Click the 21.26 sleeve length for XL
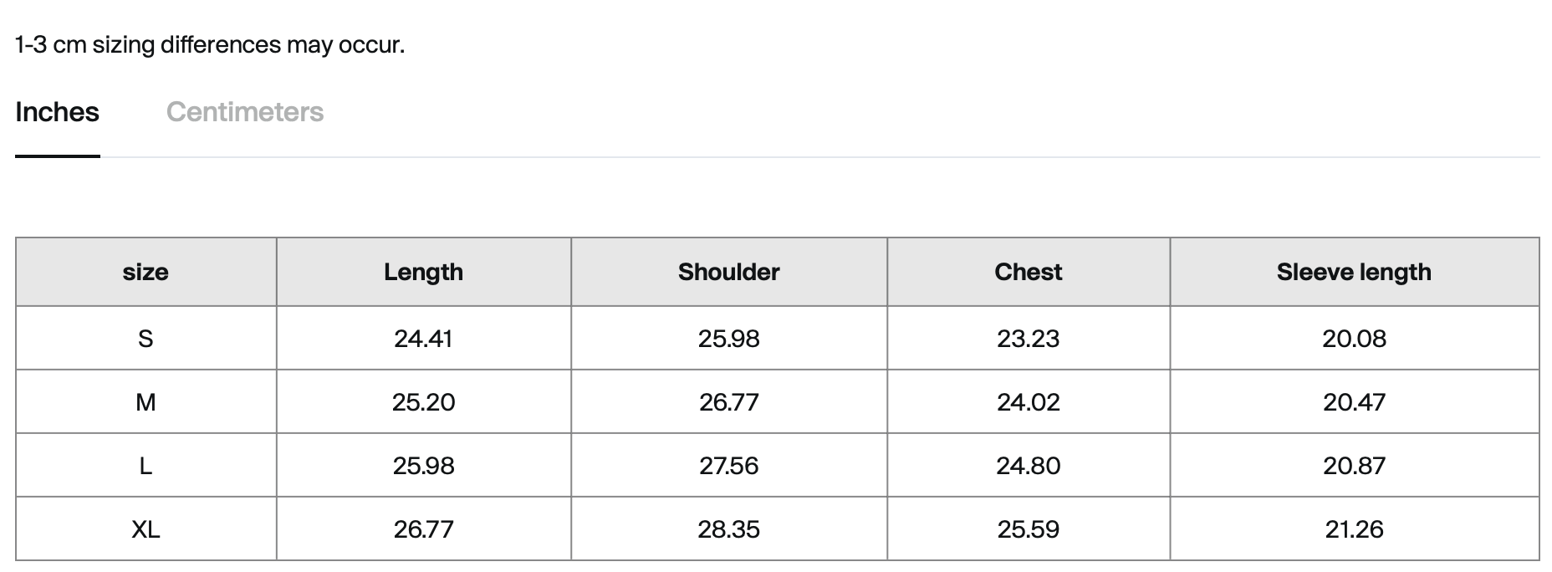 click(1354, 529)
